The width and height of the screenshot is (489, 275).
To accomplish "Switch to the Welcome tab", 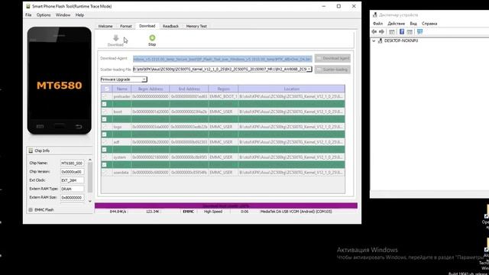I will click(x=105, y=26).
